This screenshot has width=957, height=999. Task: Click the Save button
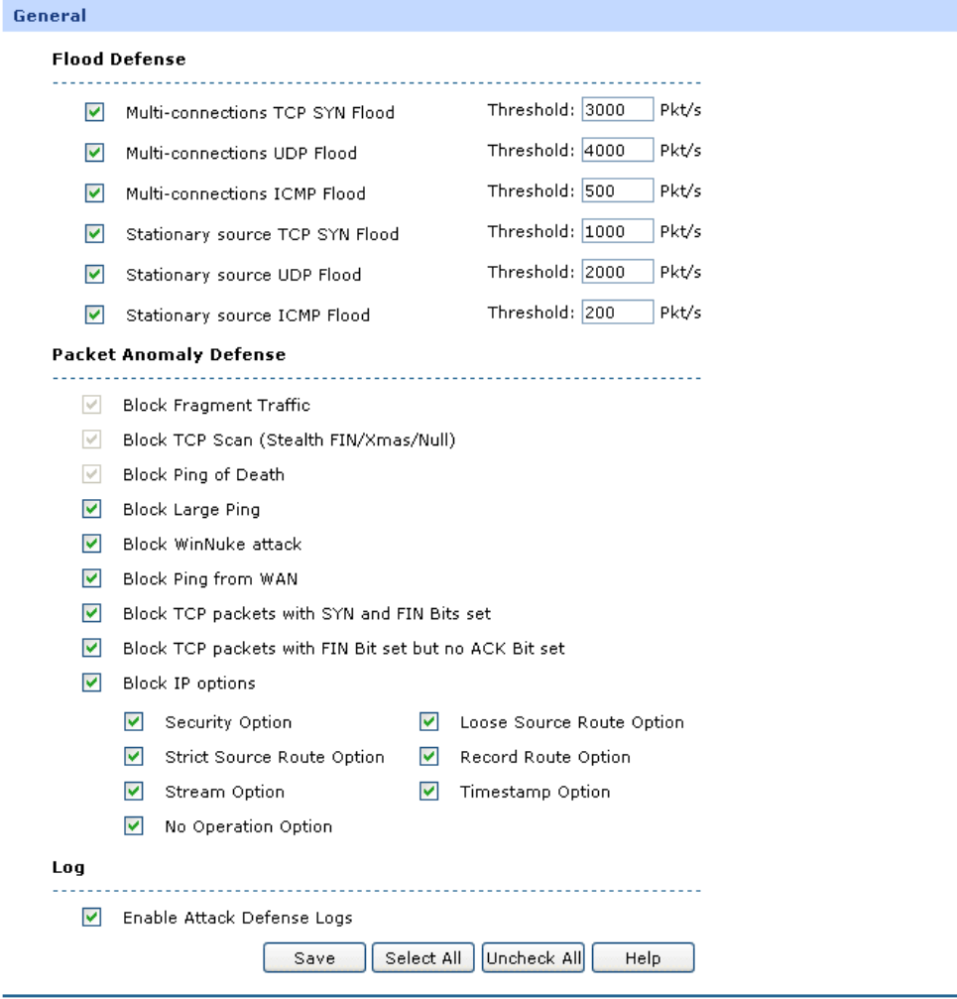pos(314,958)
